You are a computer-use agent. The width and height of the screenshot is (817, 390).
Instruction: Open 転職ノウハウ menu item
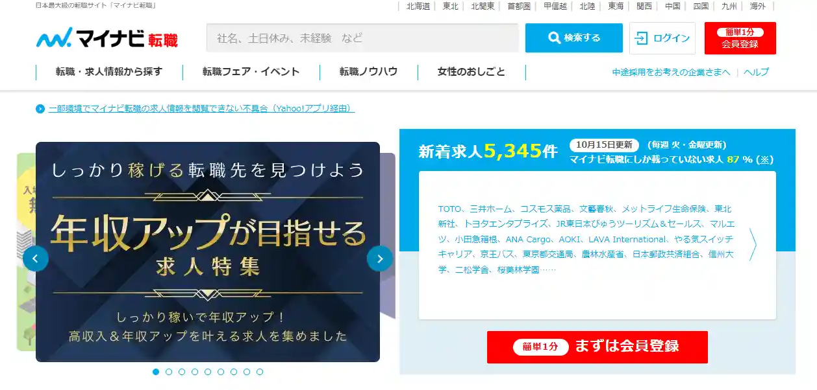pyautogui.click(x=368, y=72)
